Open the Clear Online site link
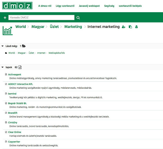Screen dimensions: 163x149 [x=15, y=132]
